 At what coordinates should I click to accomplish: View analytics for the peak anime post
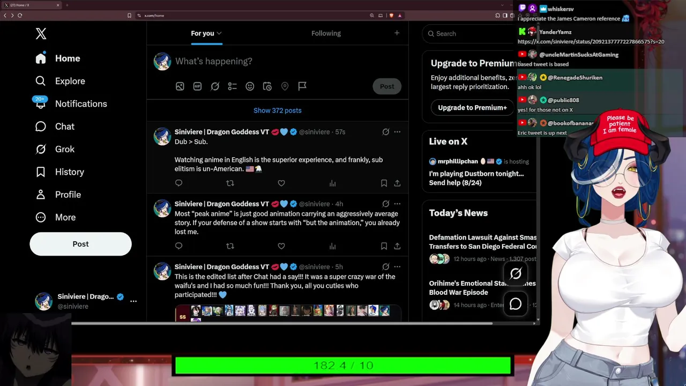pos(332,246)
